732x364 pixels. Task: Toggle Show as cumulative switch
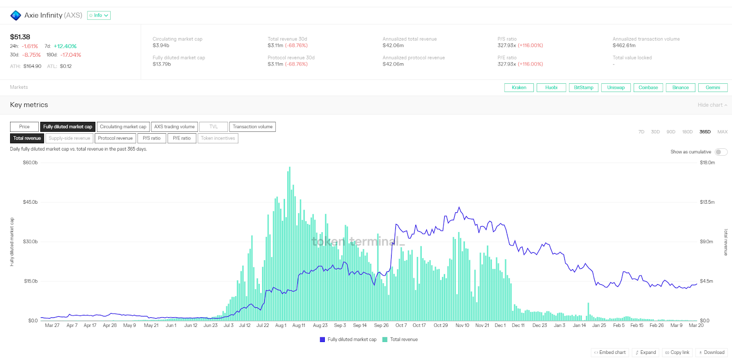721,152
